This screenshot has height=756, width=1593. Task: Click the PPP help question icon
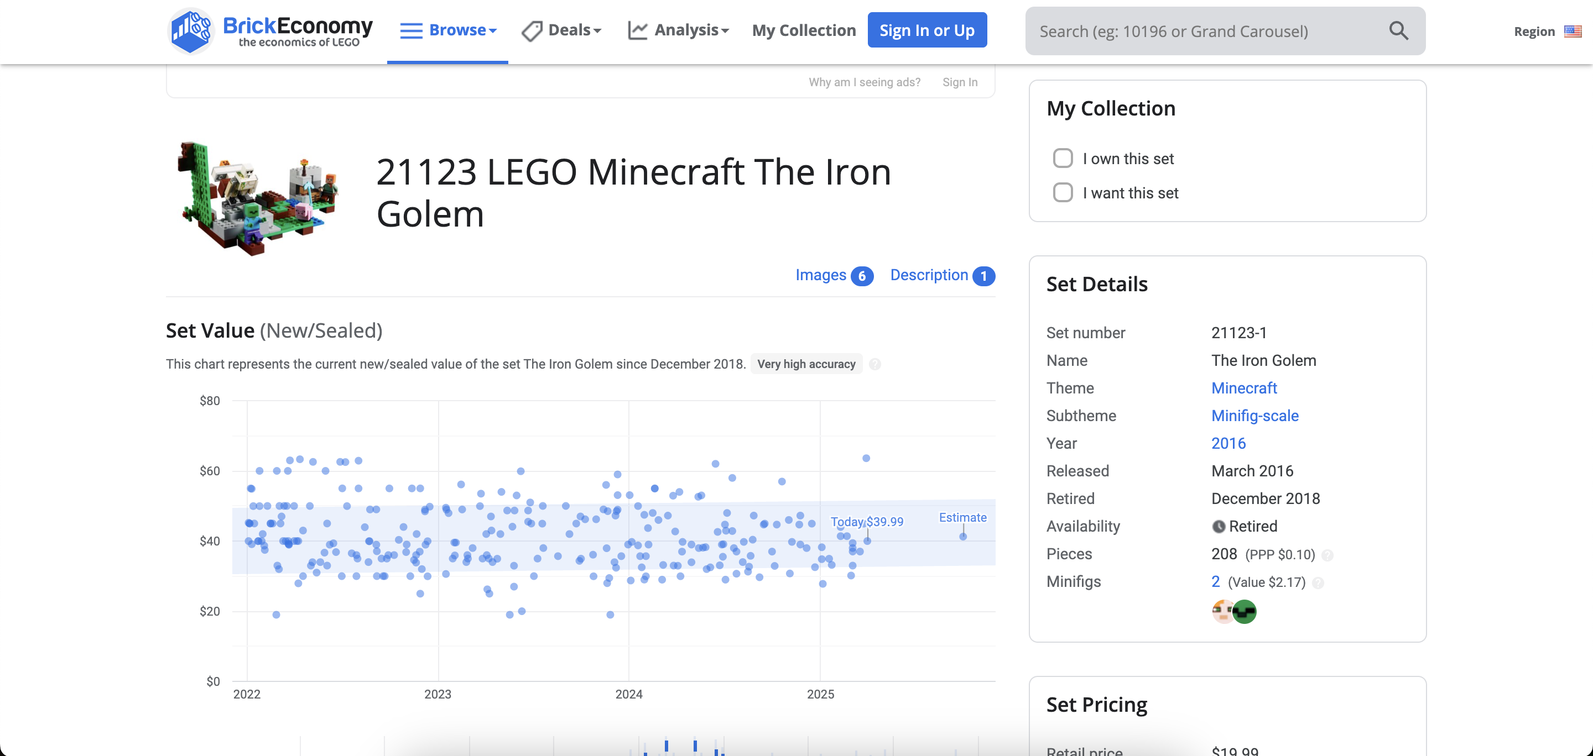[x=1327, y=555]
